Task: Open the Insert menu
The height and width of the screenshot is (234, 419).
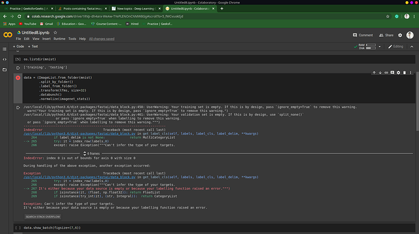Action: (x=46, y=39)
